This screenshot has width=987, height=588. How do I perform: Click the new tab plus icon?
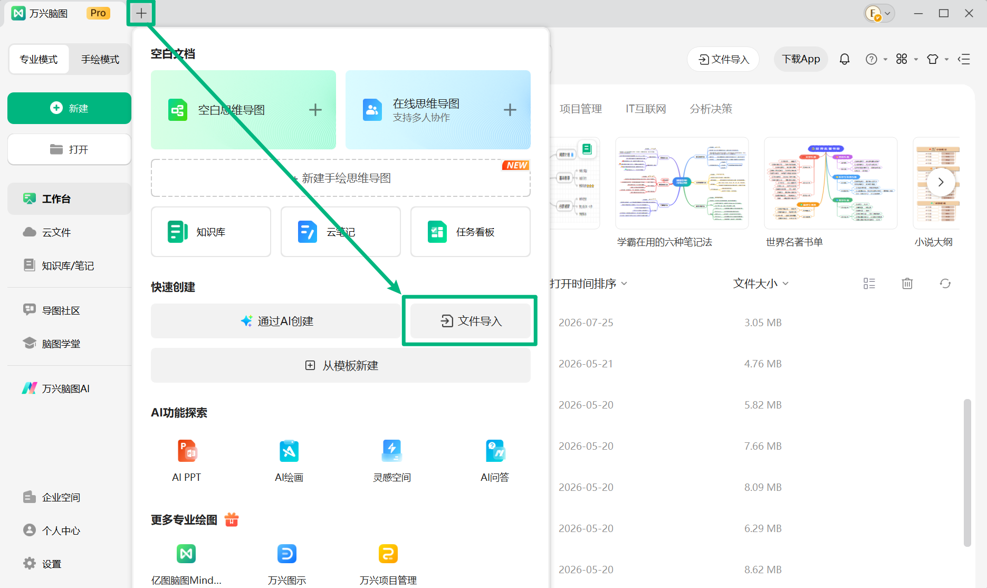pos(141,13)
